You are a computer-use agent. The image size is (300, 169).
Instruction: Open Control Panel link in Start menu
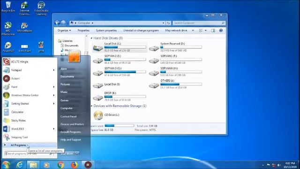click(x=68, y=116)
